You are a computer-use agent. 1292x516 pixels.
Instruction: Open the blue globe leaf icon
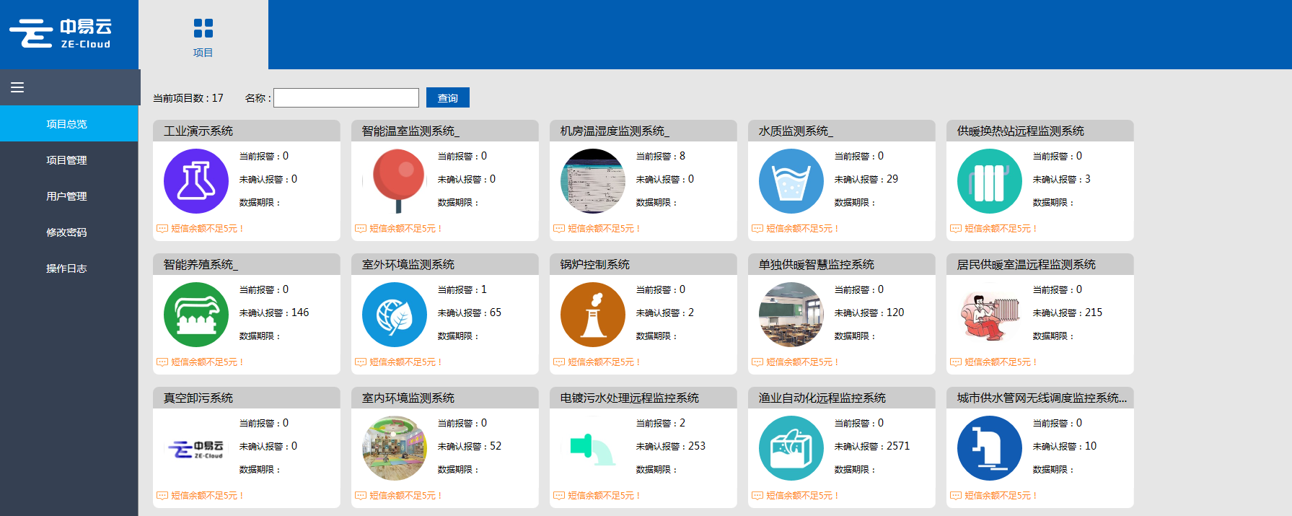coord(394,315)
